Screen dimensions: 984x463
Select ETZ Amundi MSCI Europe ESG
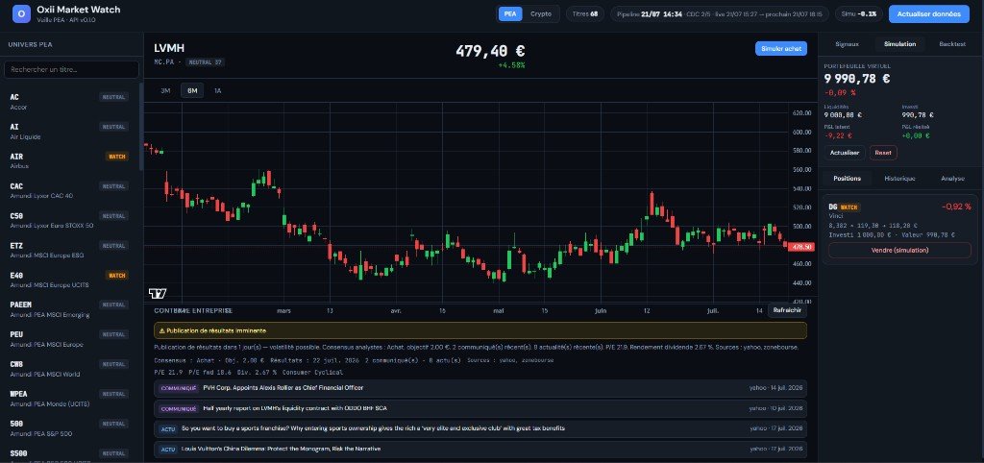69,251
